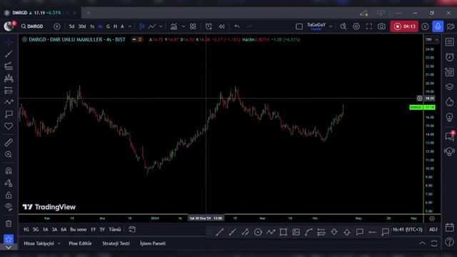Select the A monthly timeframe
Viewport: 457px width, 257px height.
pyautogui.click(x=122, y=26)
